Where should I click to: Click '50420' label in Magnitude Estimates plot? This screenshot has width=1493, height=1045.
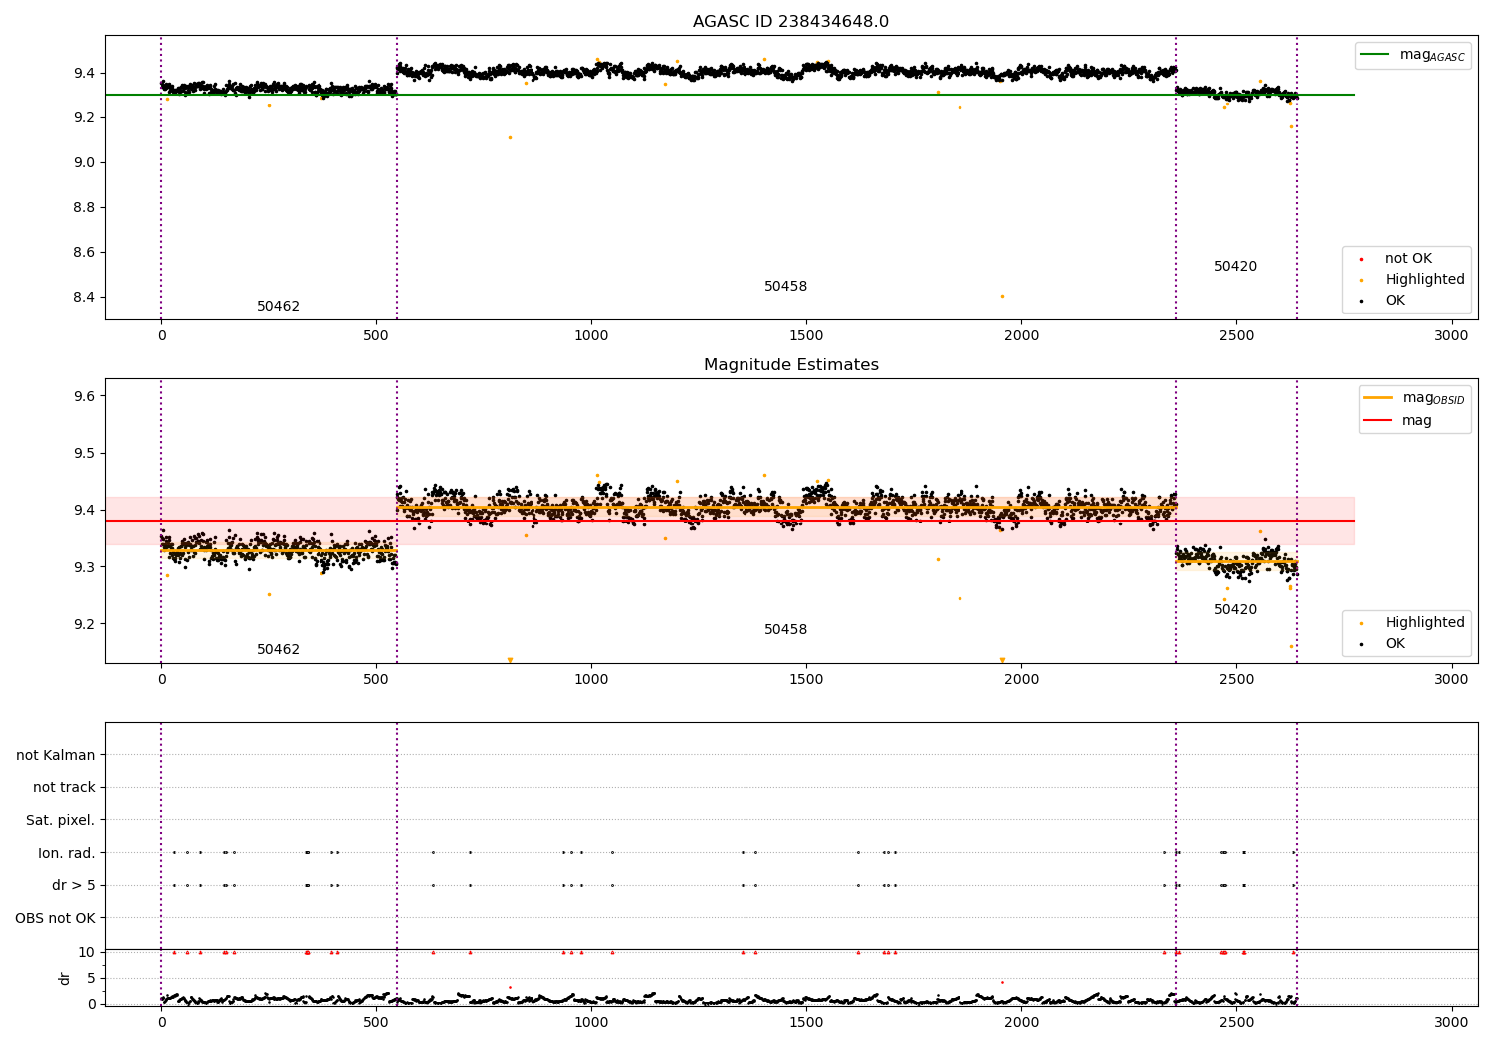click(1236, 610)
